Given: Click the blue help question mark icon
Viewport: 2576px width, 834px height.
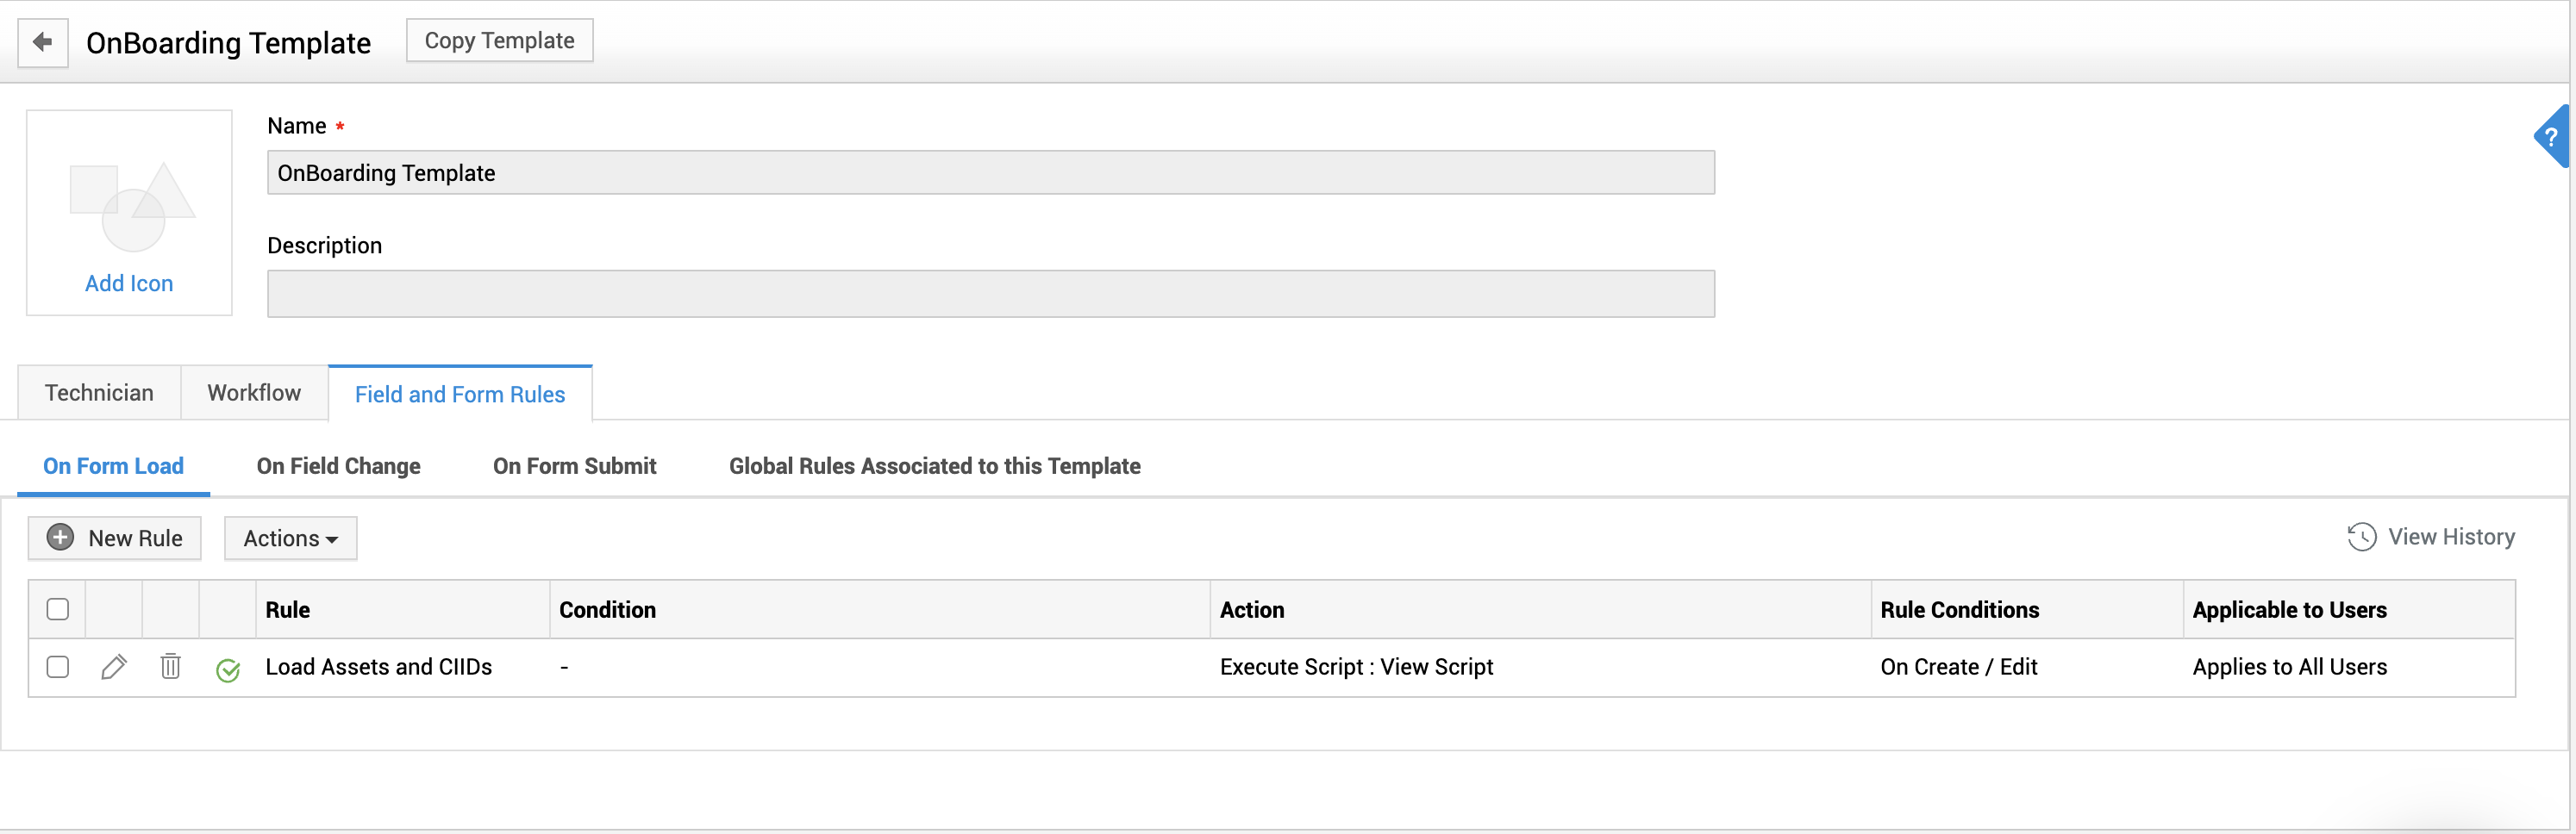Looking at the screenshot, I should (2551, 137).
